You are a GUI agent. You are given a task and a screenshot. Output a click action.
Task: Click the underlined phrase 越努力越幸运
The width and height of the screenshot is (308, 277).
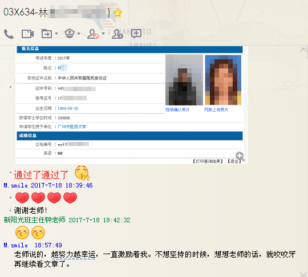pyautogui.click(x=73, y=255)
